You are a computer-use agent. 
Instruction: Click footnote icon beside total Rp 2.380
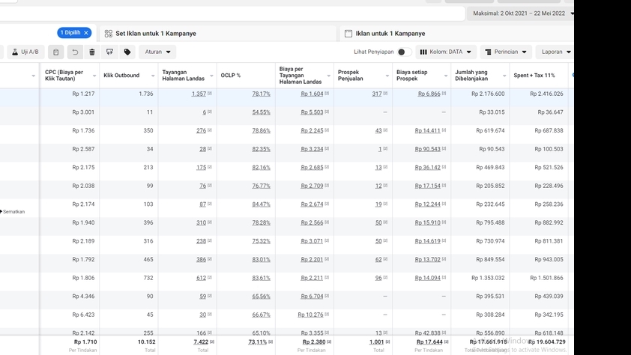point(329,342)
